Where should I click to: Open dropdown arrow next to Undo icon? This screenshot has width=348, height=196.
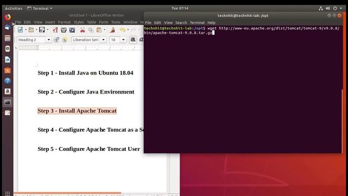pyautogui.click(x=128, y=29)
